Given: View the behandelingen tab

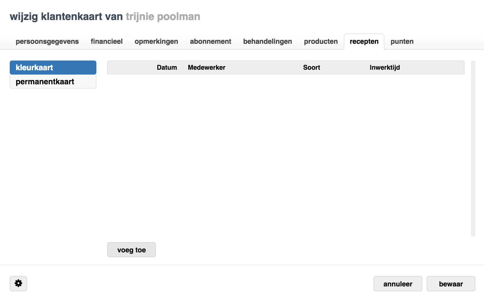Looking at the screenshot, I should point(267,42).
